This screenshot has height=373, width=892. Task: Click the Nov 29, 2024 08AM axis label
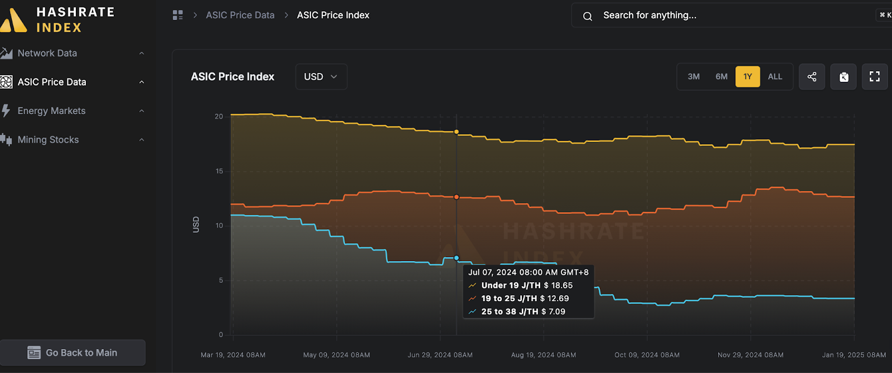750,355
